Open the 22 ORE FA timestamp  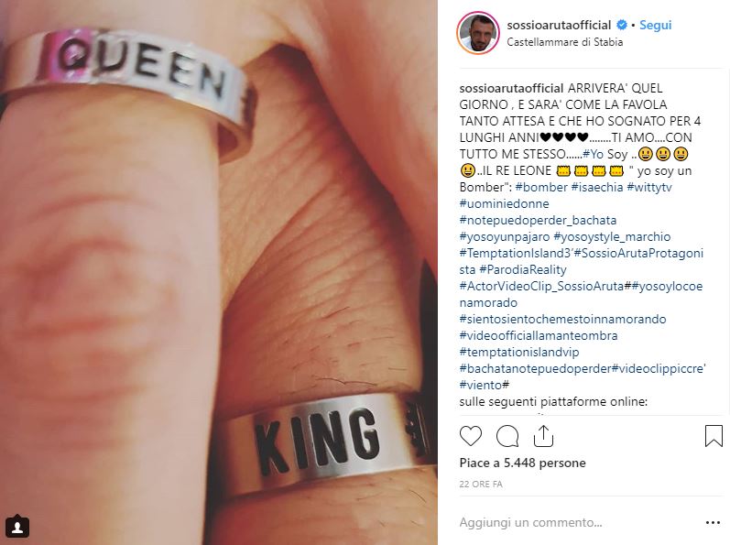tap(481, 484)
